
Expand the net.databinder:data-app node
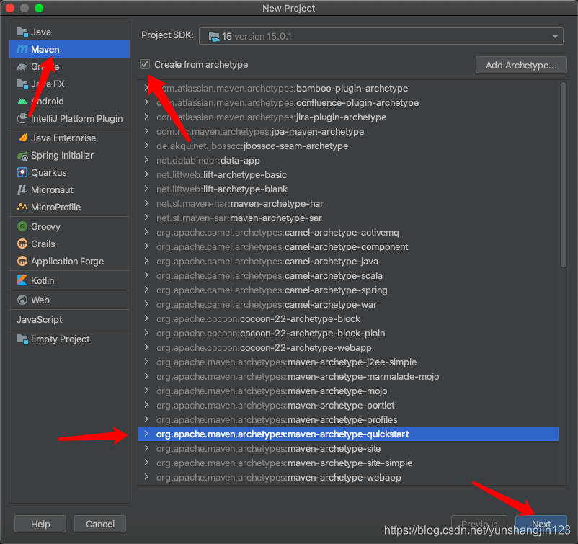pyautogui.click(x=147, y=160)
